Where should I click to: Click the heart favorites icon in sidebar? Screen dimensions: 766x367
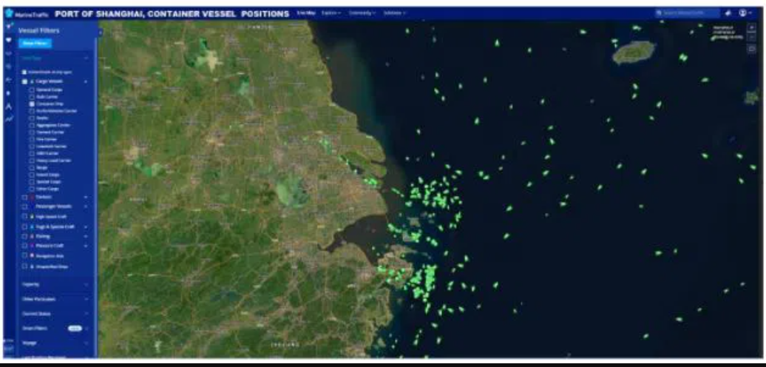pos(8,39)
